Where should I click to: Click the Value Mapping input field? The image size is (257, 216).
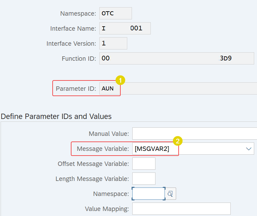181,208
